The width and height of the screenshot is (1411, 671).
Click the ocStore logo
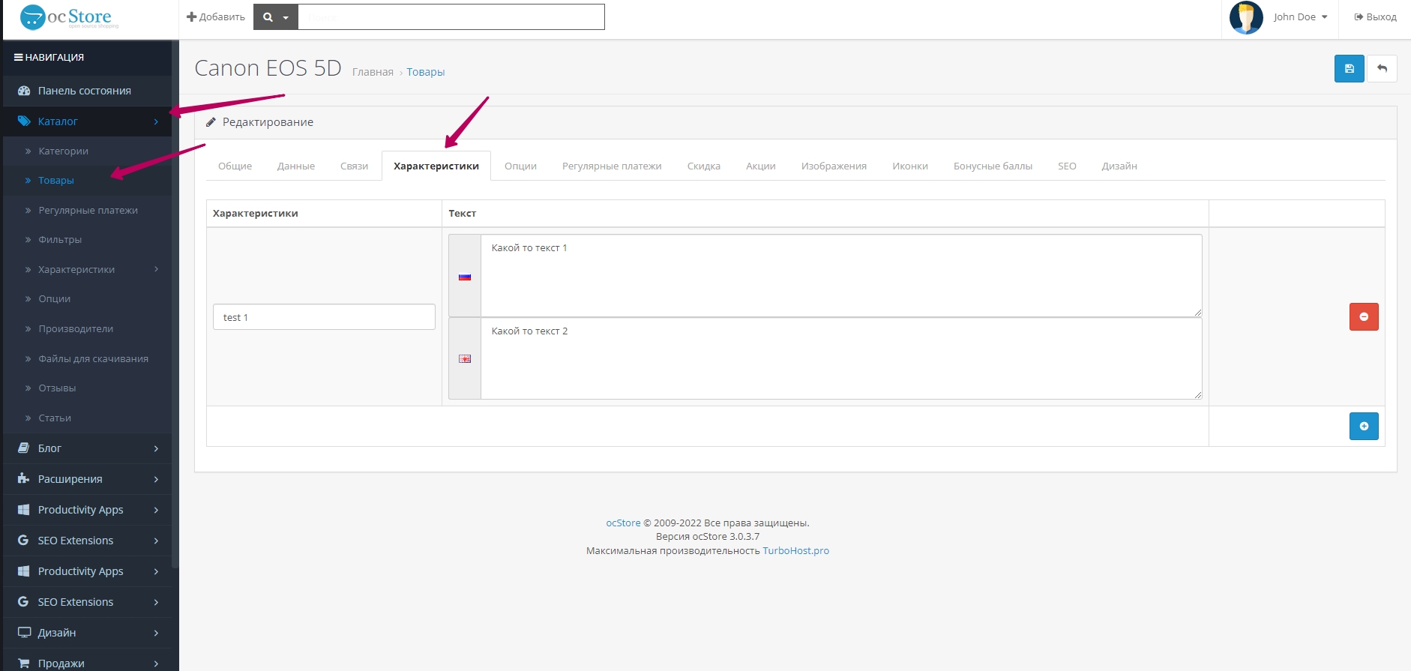coord(69,17)
